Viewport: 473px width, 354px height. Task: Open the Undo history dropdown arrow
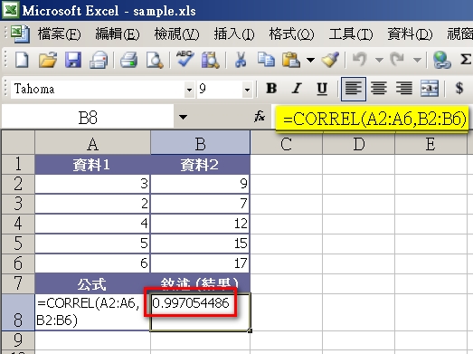379,60
